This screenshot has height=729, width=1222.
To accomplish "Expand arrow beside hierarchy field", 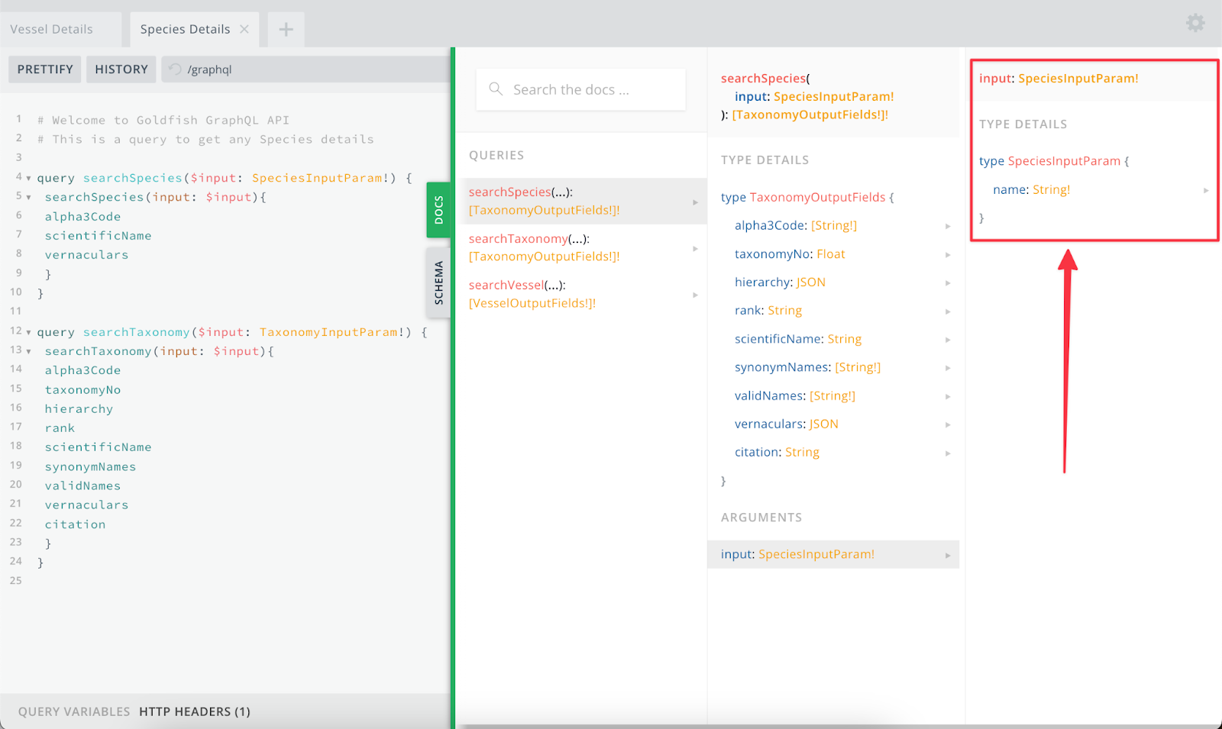I will click(948, 283).
